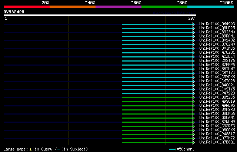Screen dimensions: 237x152
Task: Click the green ~80% identity legend segment
Action: [164, 7]
